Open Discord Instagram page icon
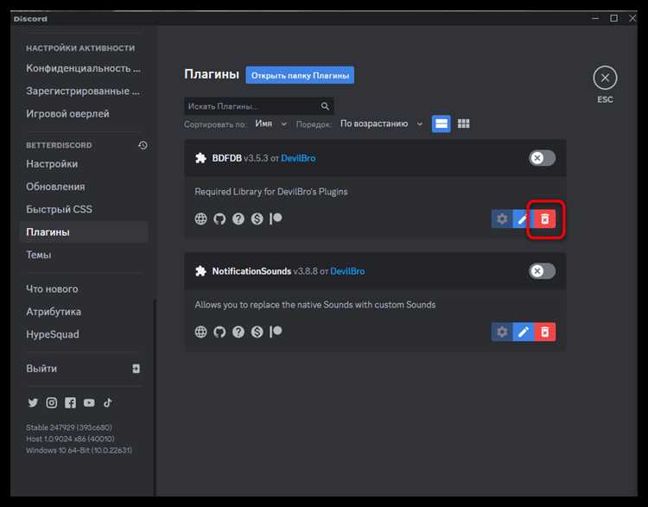 (52, 402)
